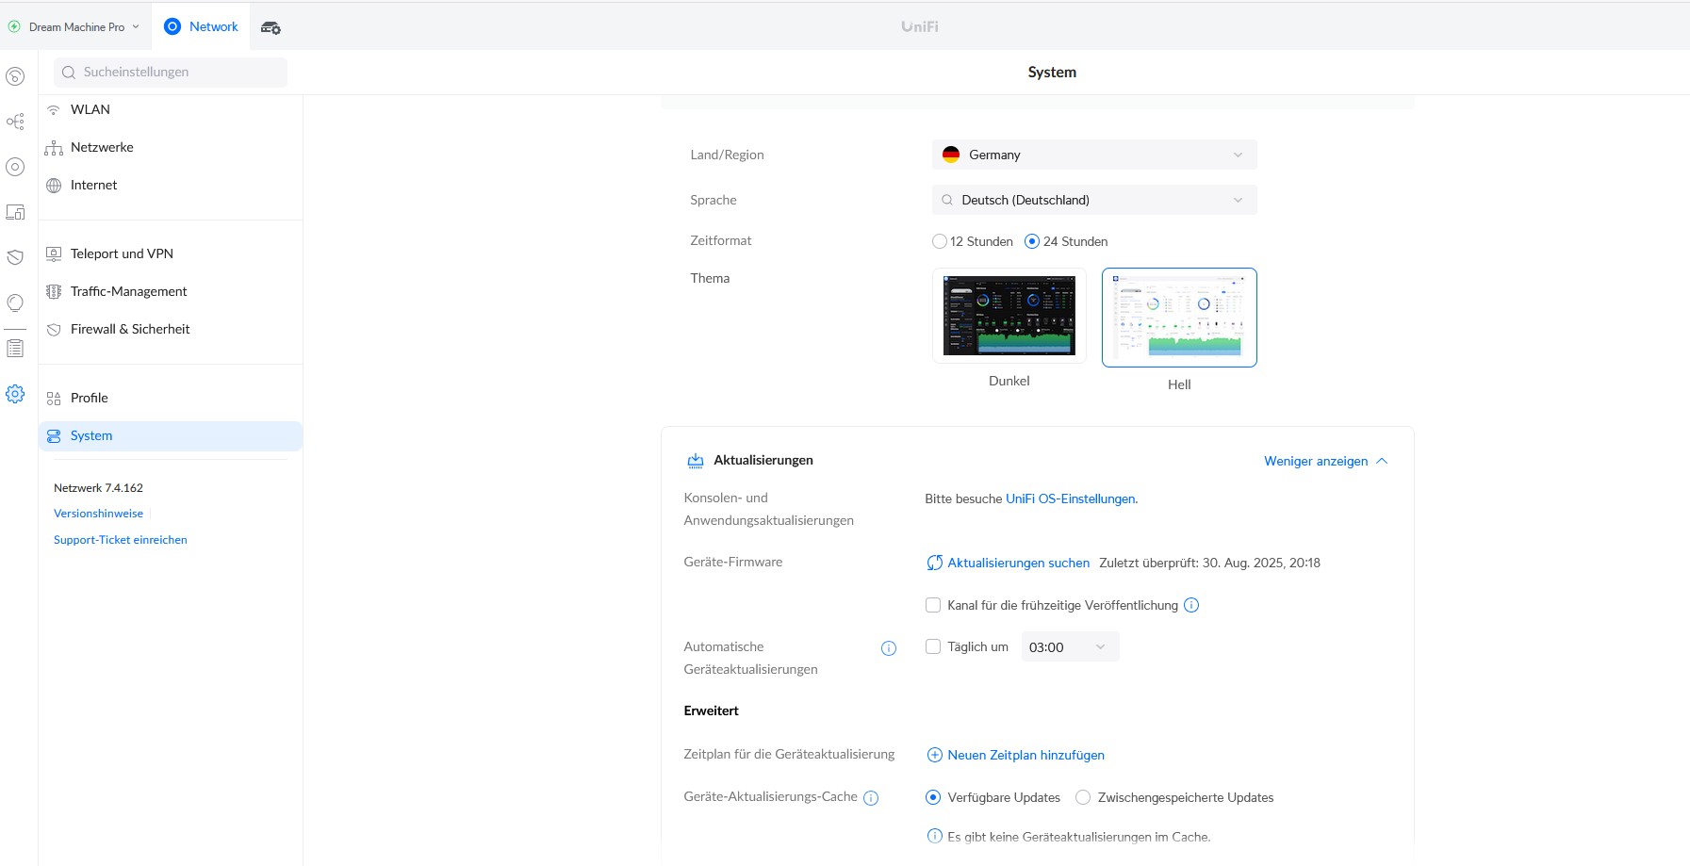Select Zwischengespeicherte Updates radio option
This screenshot has height=866, width=1690.
1083,797
